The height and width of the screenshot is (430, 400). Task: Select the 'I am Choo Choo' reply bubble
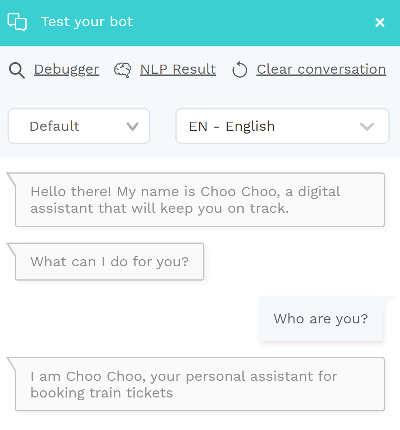pyautogui.click(x=200, y=384)
